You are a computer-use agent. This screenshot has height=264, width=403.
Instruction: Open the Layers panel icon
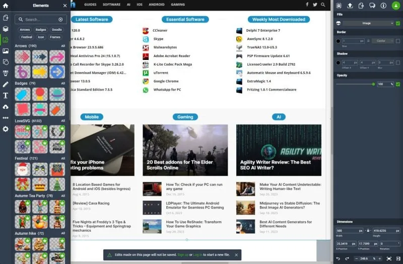pos(6,29)
